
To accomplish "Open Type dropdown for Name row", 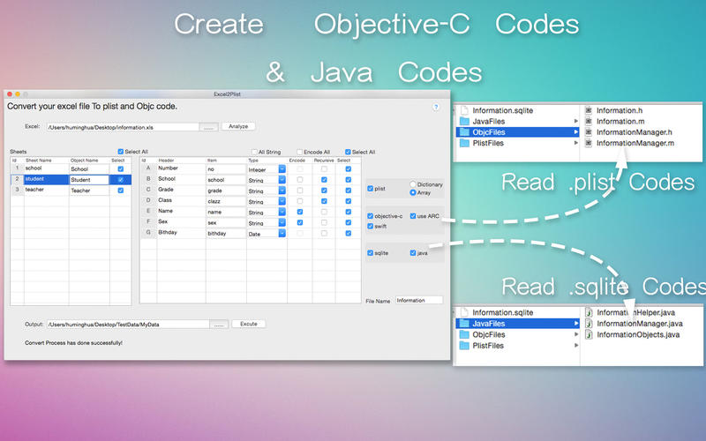I will click(282, 212).
